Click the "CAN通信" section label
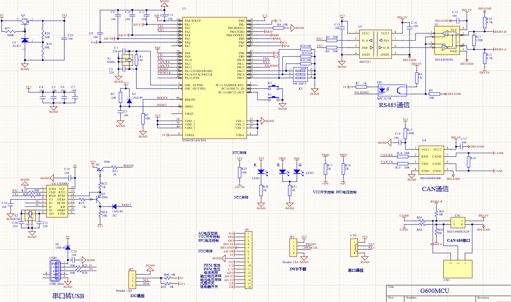Image resolution: width=511 pixels, height=302 pixels. click(435, 189)
